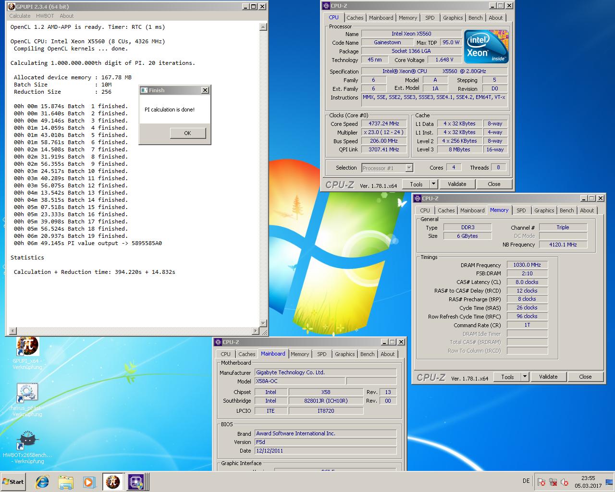Switch to Caches tab in CPU window
Viewport: 615px width, 492px height.
click(x=355, y=18)
